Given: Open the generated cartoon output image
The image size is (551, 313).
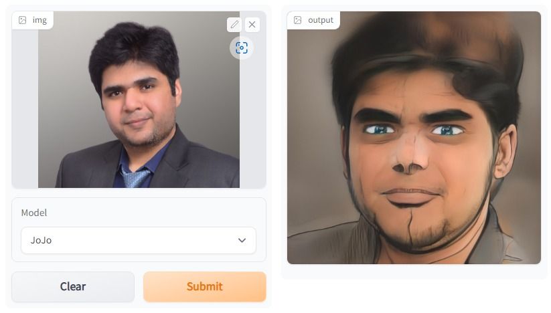Looking at the screenshot, I should 414,138.
